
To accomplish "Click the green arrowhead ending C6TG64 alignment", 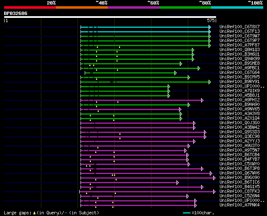I will pos(176,73).
